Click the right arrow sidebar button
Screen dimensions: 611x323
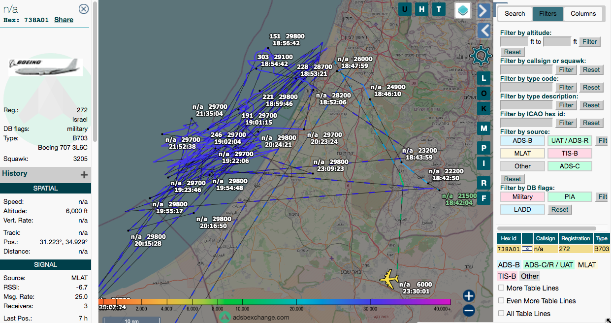click(x=483, y=10)
